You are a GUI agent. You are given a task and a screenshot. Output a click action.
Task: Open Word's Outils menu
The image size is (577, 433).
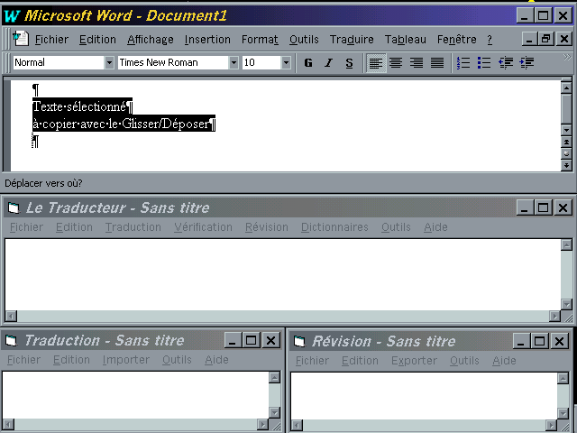click(x=304, y=39)
